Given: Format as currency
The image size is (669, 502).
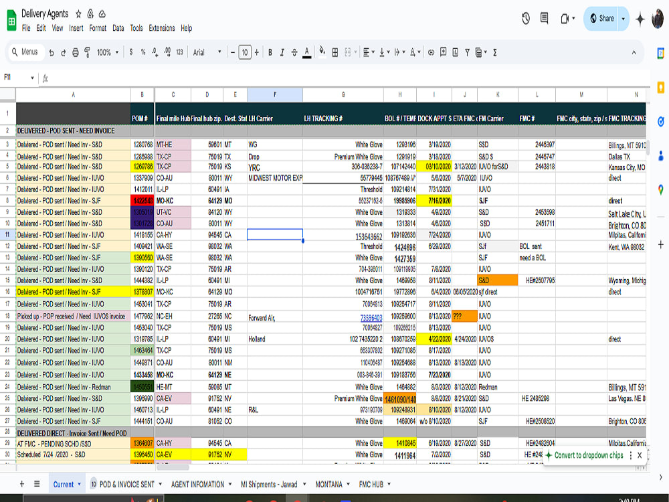Looking at the screenshot, I should pyautogui.click(x=131, y=52).
